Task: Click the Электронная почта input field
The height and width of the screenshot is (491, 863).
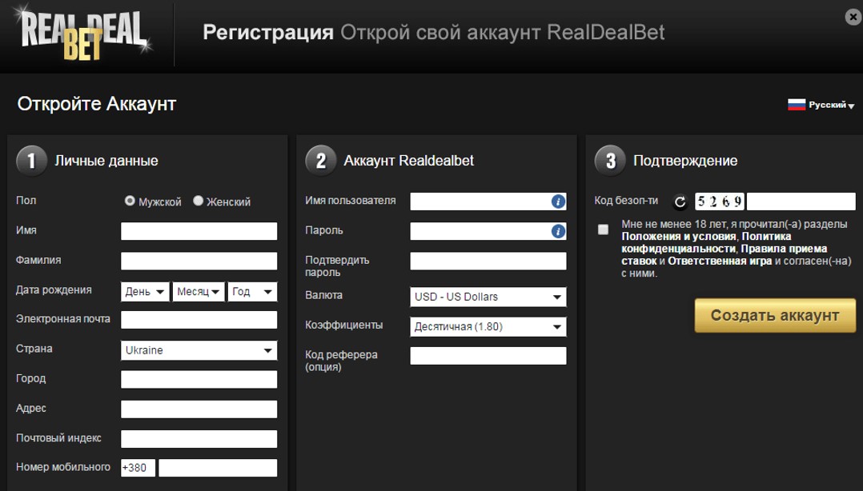Action: coord(199,320)
